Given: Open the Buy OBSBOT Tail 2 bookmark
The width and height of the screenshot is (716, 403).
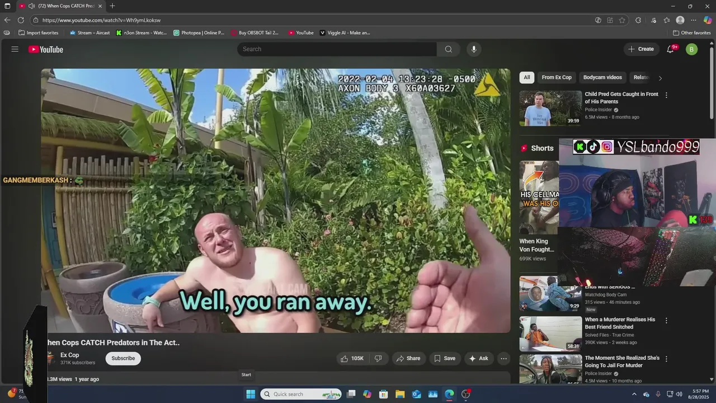Looking at the screenshot, I should 255,32.
